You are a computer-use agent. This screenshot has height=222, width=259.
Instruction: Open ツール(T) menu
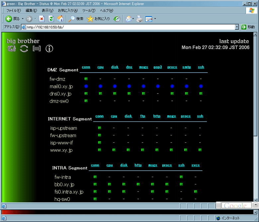point(89,11)
